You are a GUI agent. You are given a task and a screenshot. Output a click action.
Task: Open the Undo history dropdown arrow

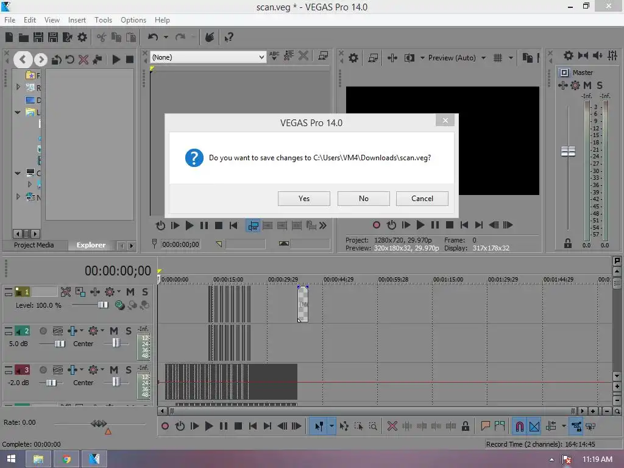(166, 37)
